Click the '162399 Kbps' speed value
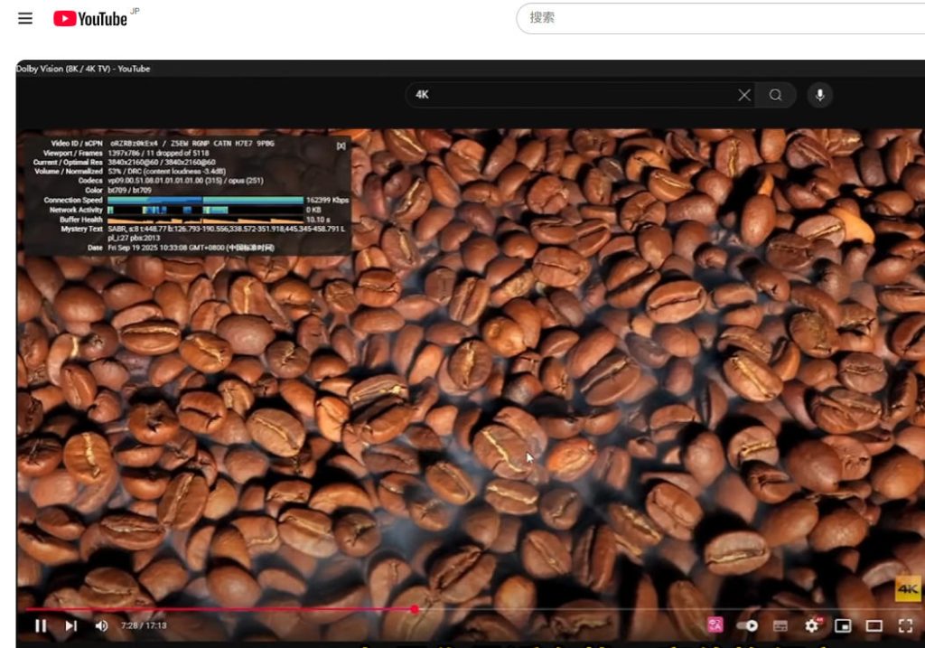Viewport: 925px width, 648px height. click(327, 201)
